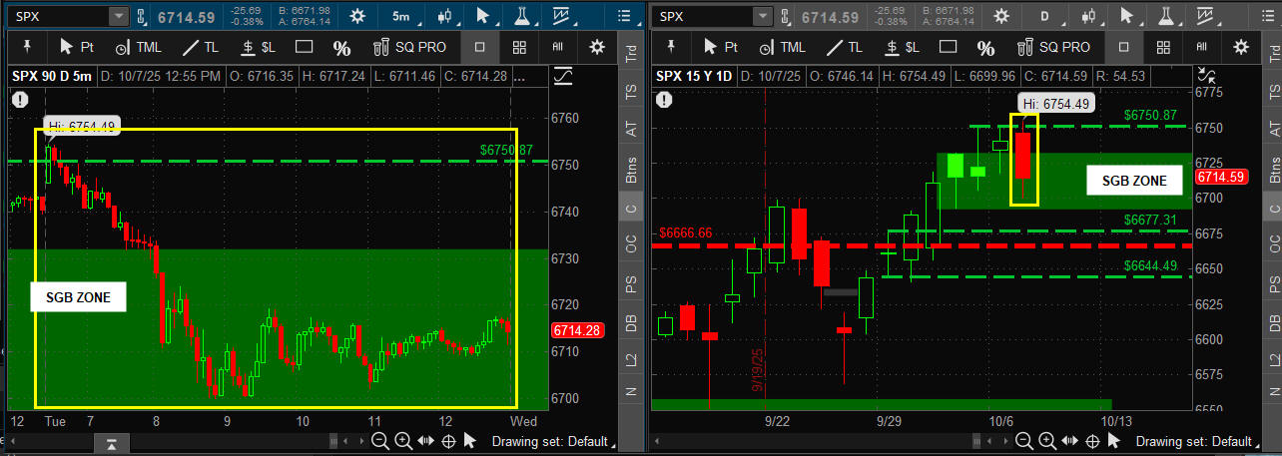Switch to single chart layout in right panel
This screenshot has height=456, width=1282.
point(1125,47)
